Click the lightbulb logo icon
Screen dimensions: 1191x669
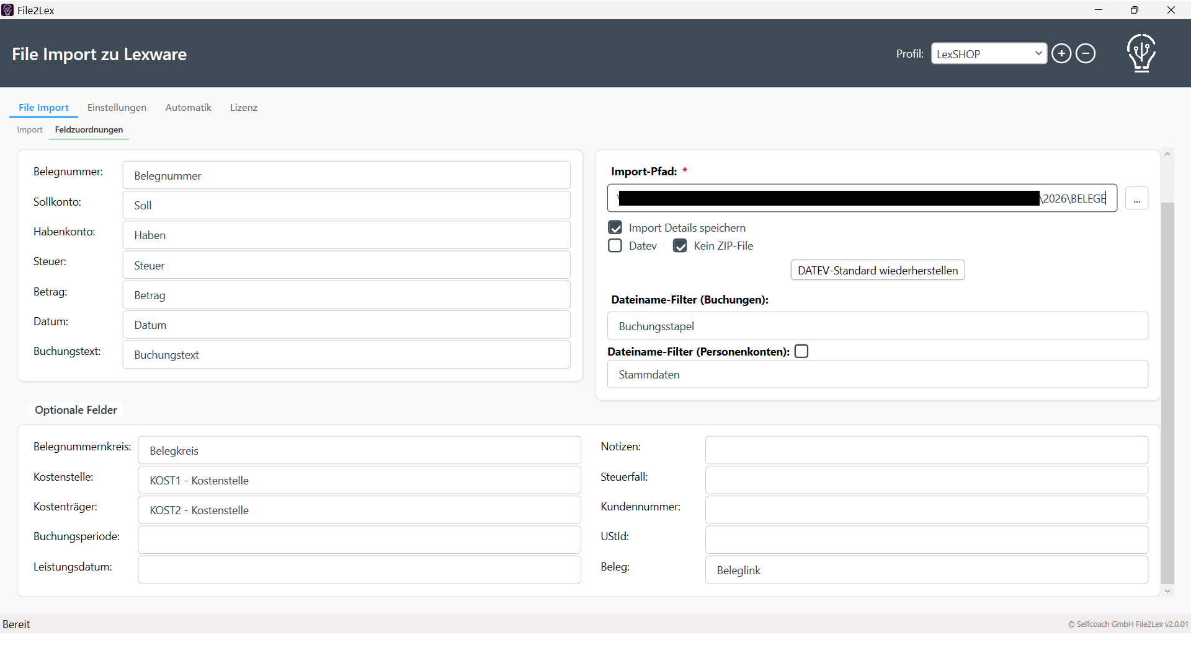click(x=1141, y=53)
